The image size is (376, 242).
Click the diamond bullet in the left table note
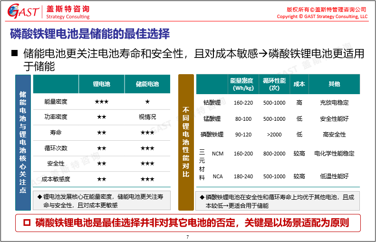point(39,196)
